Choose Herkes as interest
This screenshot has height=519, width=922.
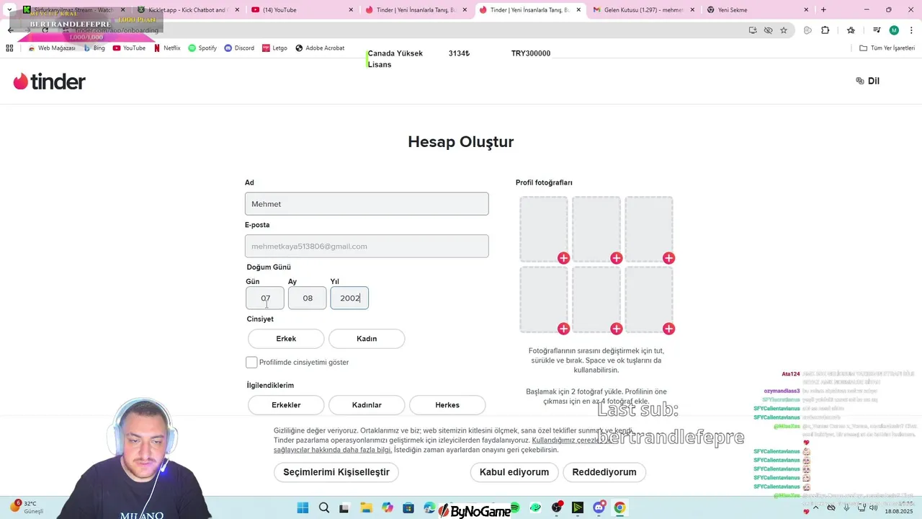[447, 405]
